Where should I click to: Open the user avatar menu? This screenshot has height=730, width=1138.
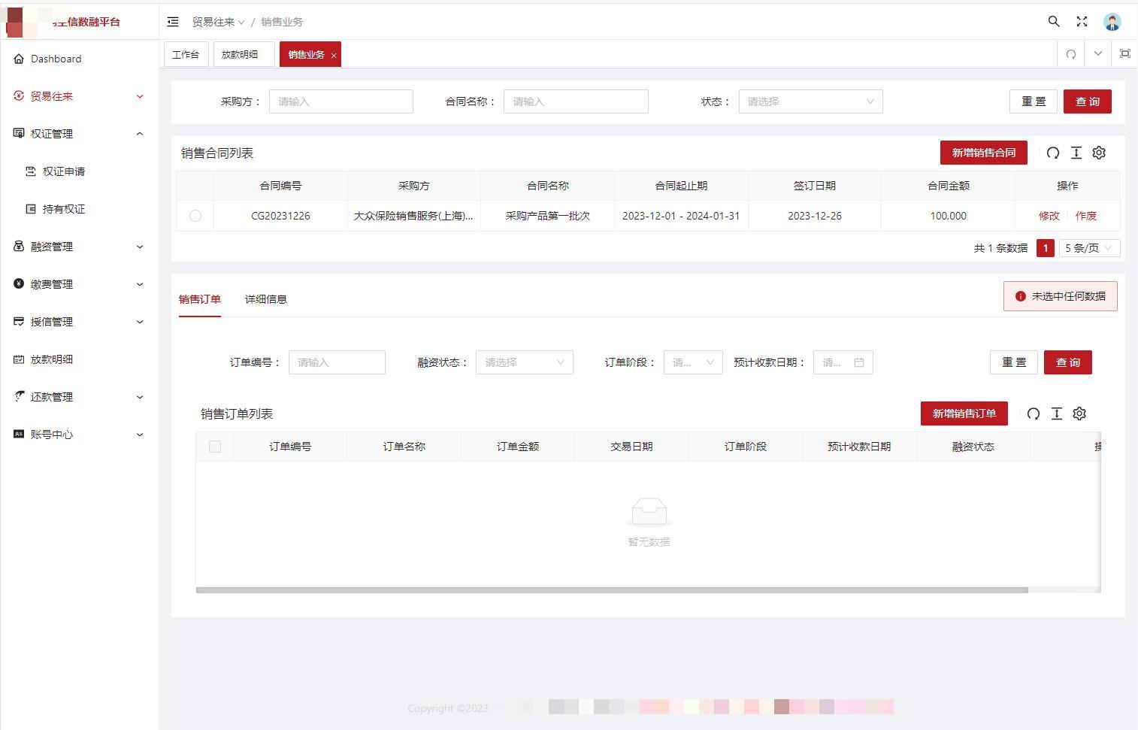coord(1112,22)
